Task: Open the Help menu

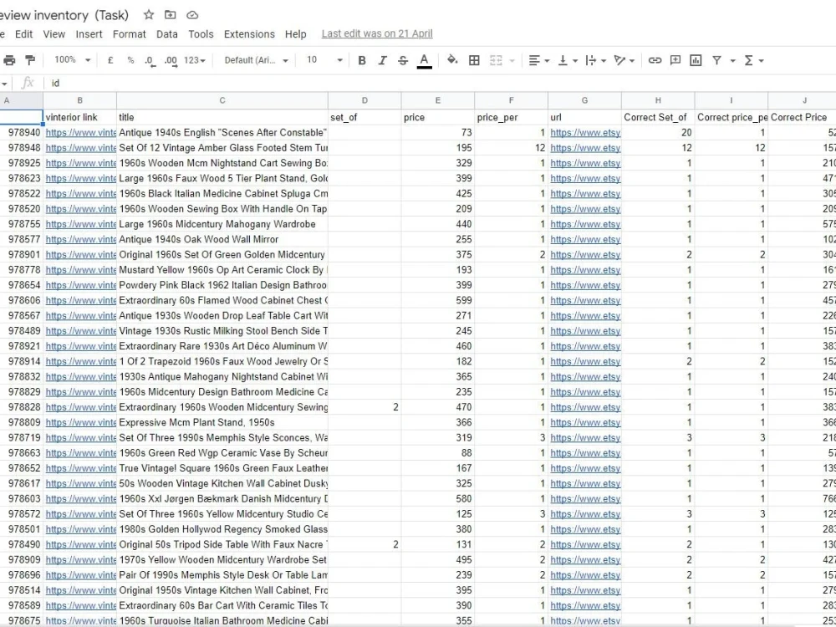Action: (295, 34)
